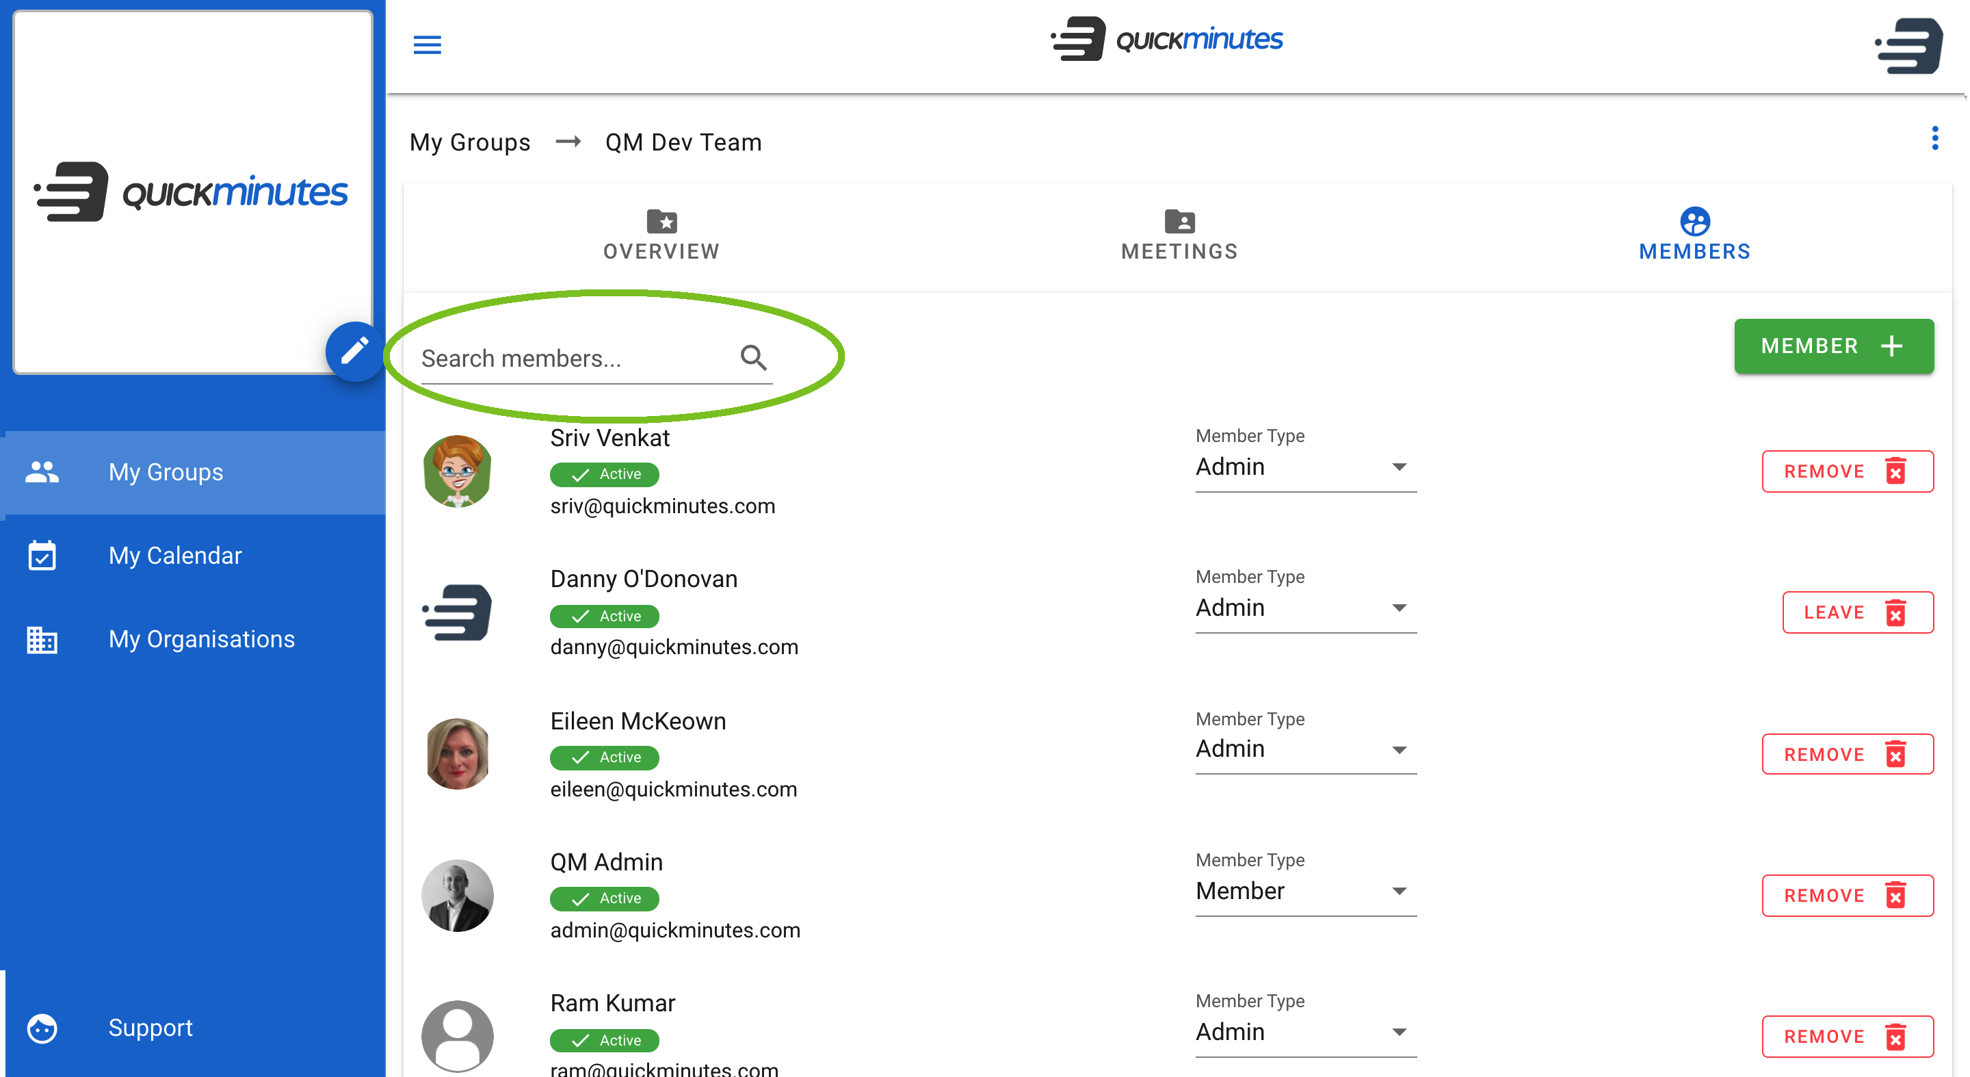
Task: Open QM Admin's profile photo
Action: click(458, 896)
